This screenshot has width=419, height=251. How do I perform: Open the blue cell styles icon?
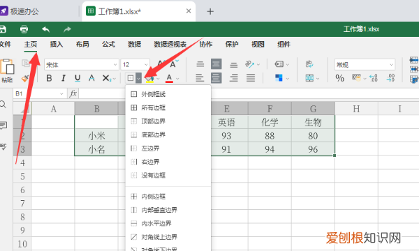(x=279, y=78)
